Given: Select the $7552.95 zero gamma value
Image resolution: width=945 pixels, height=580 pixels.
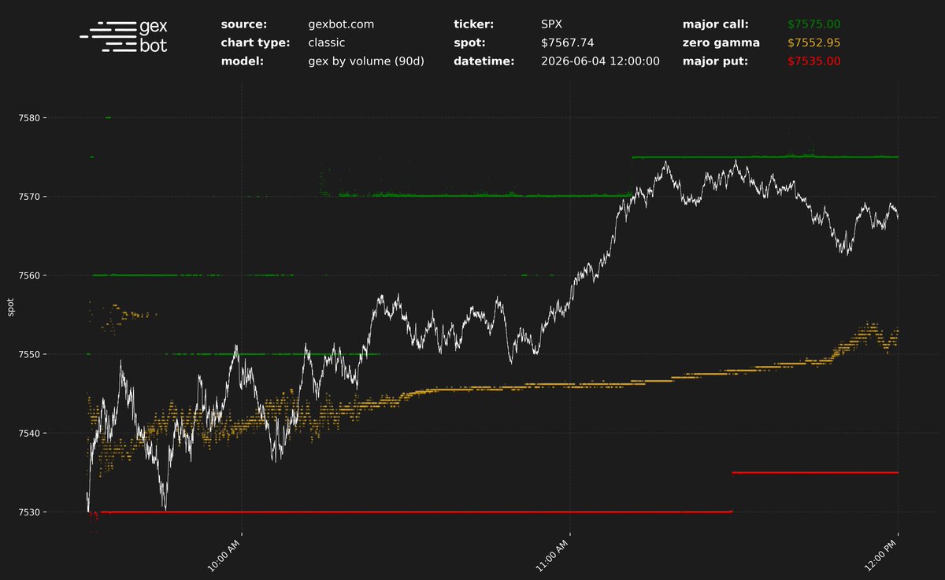Looking at the screenshot, I should click(x=814, y=42).
